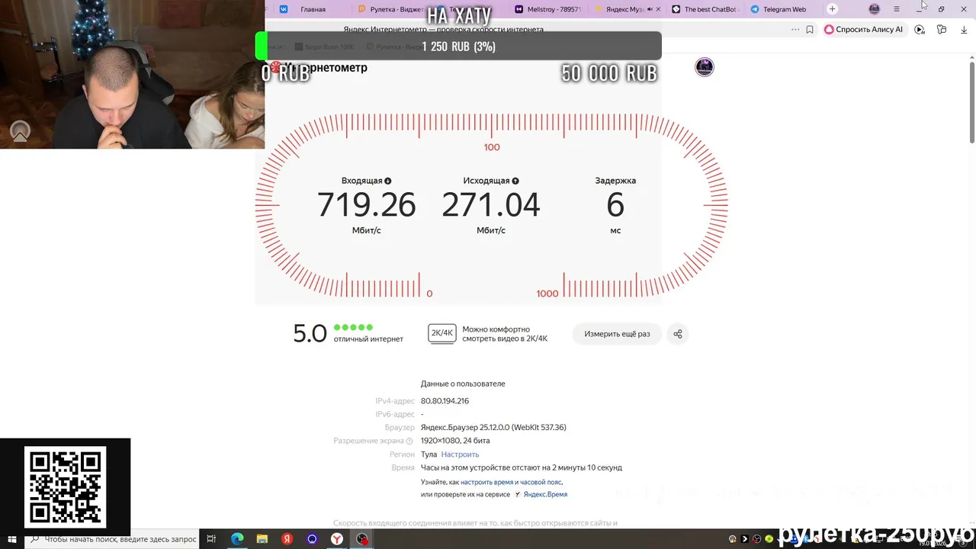This screenshot has width=976, height=549.
Task: Open the Windows Start menu
Action: (x=13, y=539)
